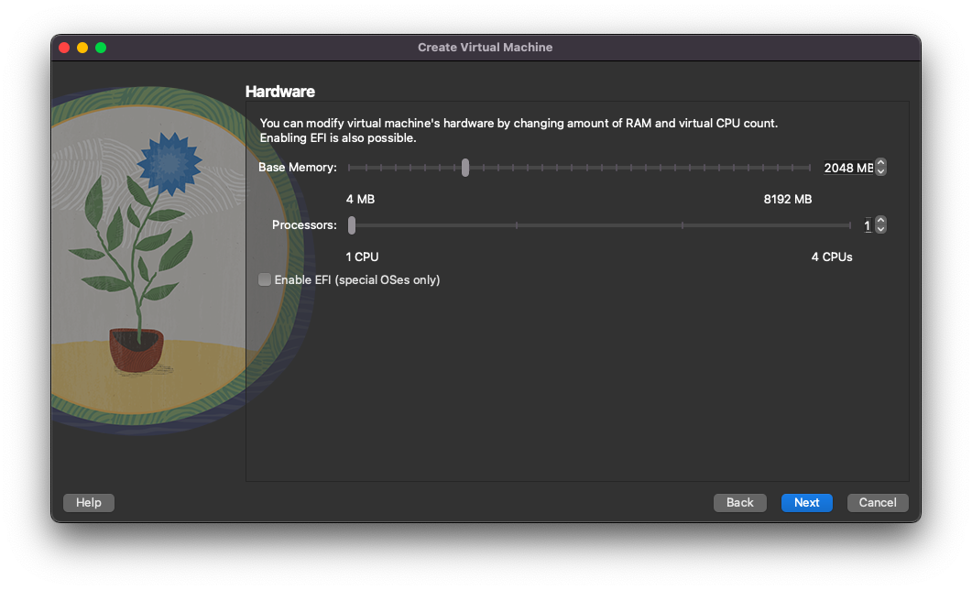Click the '4 MB' minimum memory label

pos(360,199)
